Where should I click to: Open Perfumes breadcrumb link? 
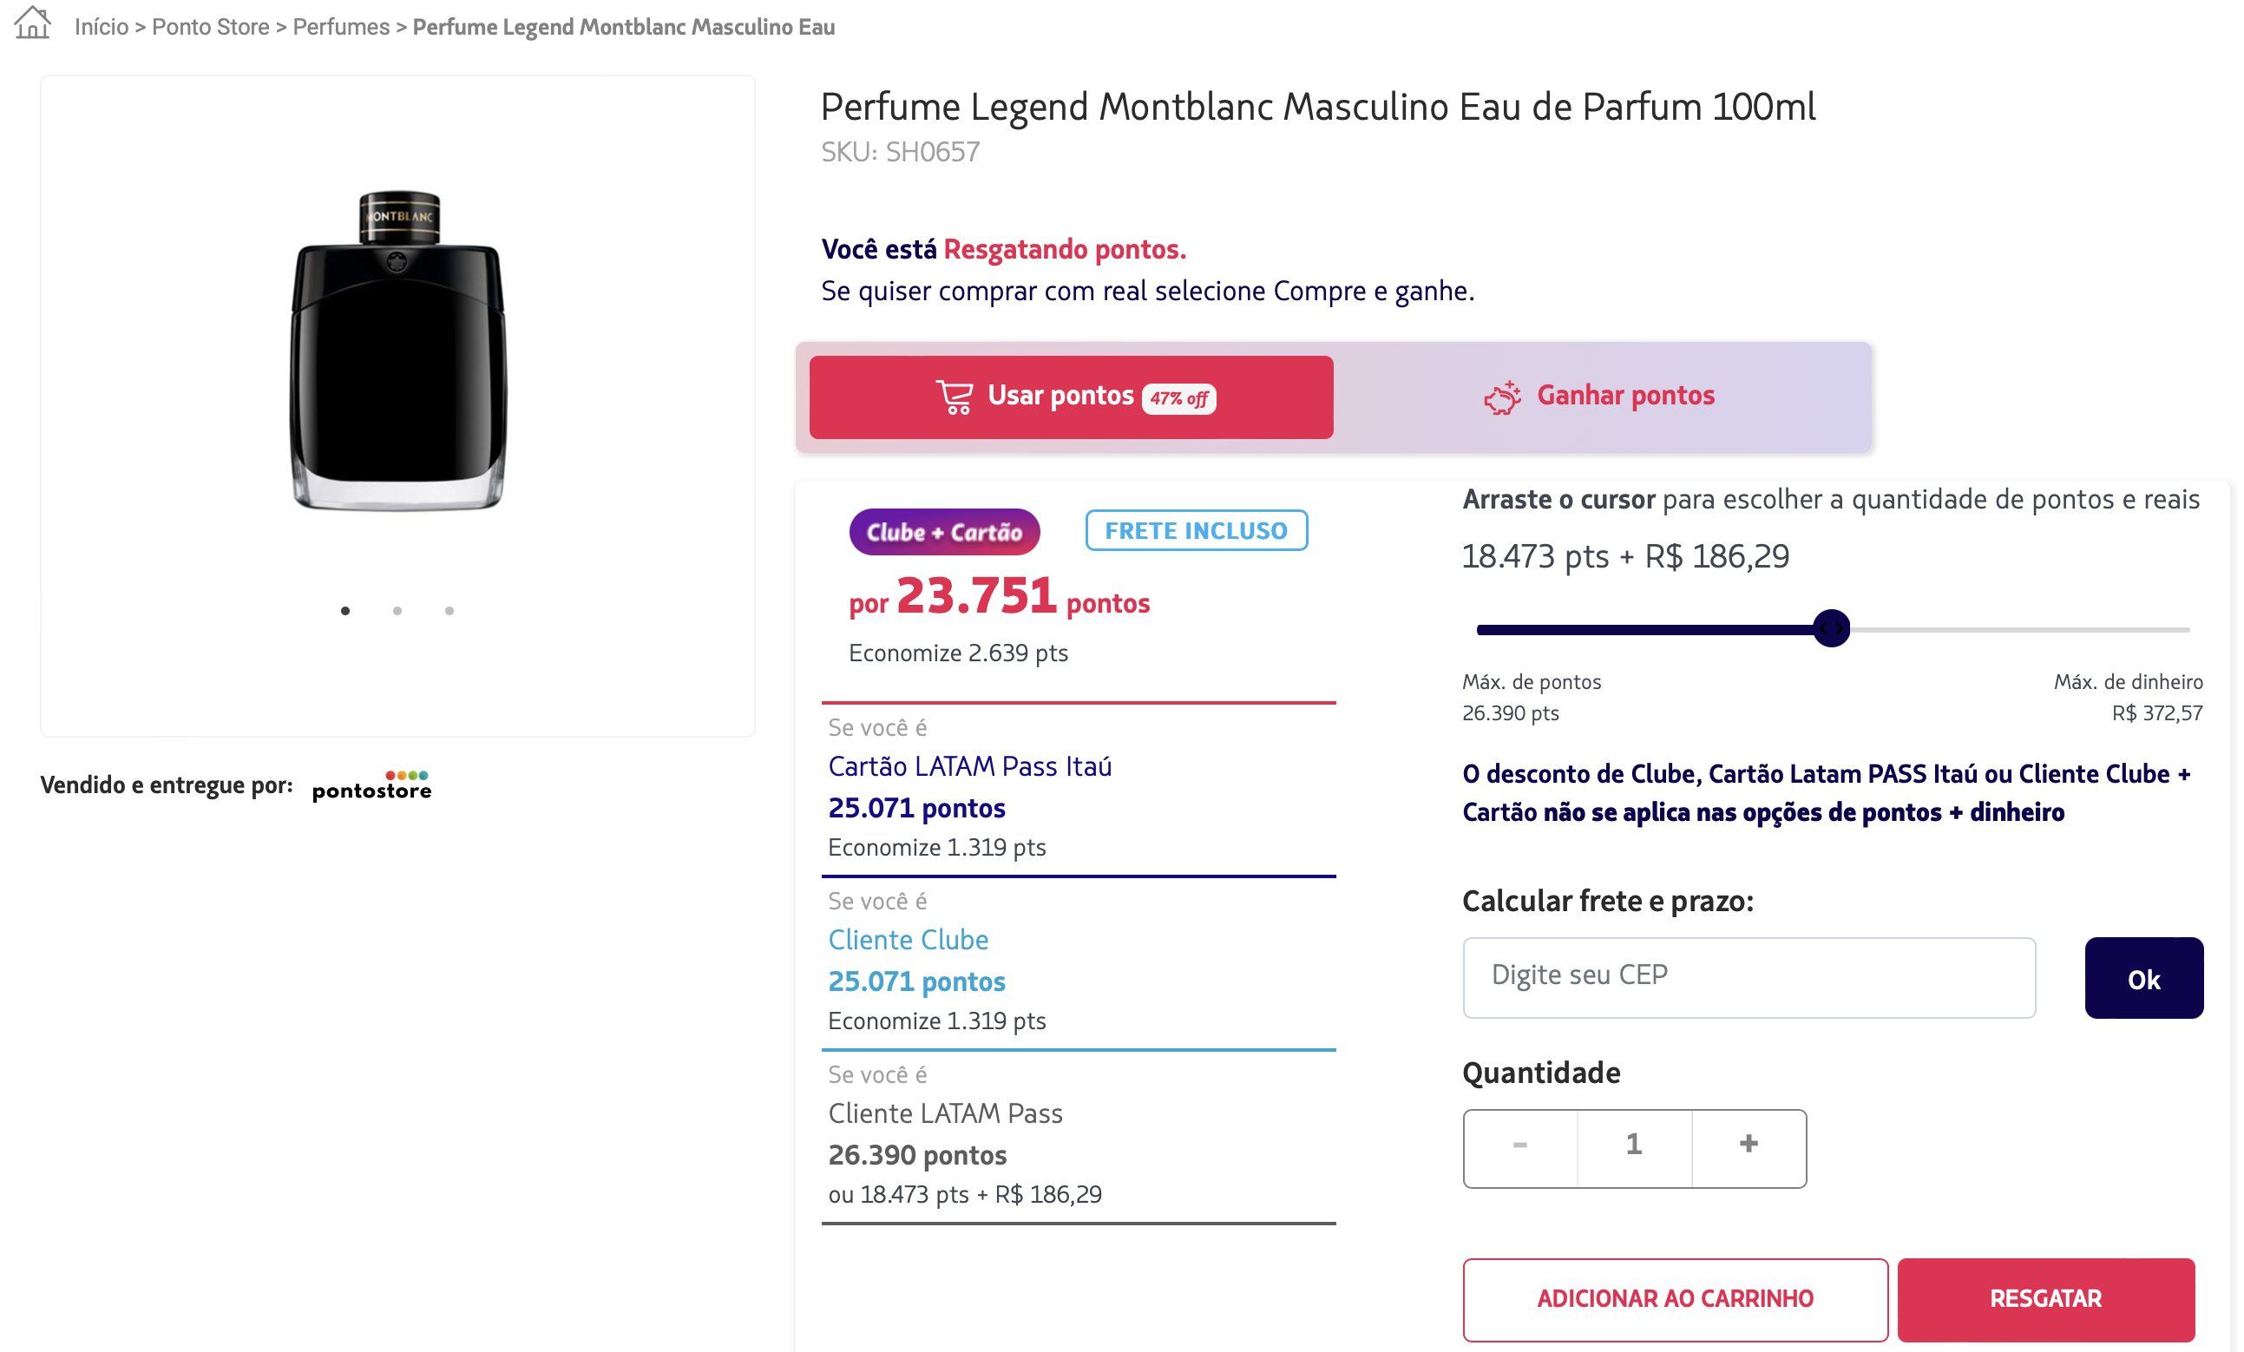click(x=341, y=27)
